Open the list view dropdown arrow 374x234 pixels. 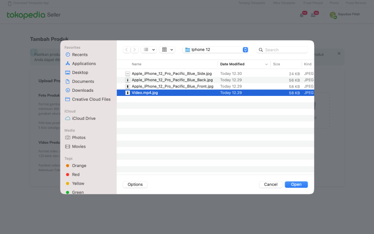pos(153,50)
